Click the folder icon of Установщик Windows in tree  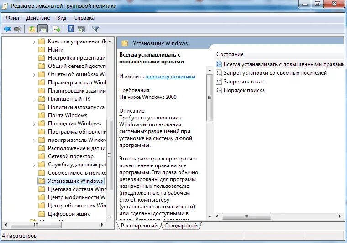(42, 181)
